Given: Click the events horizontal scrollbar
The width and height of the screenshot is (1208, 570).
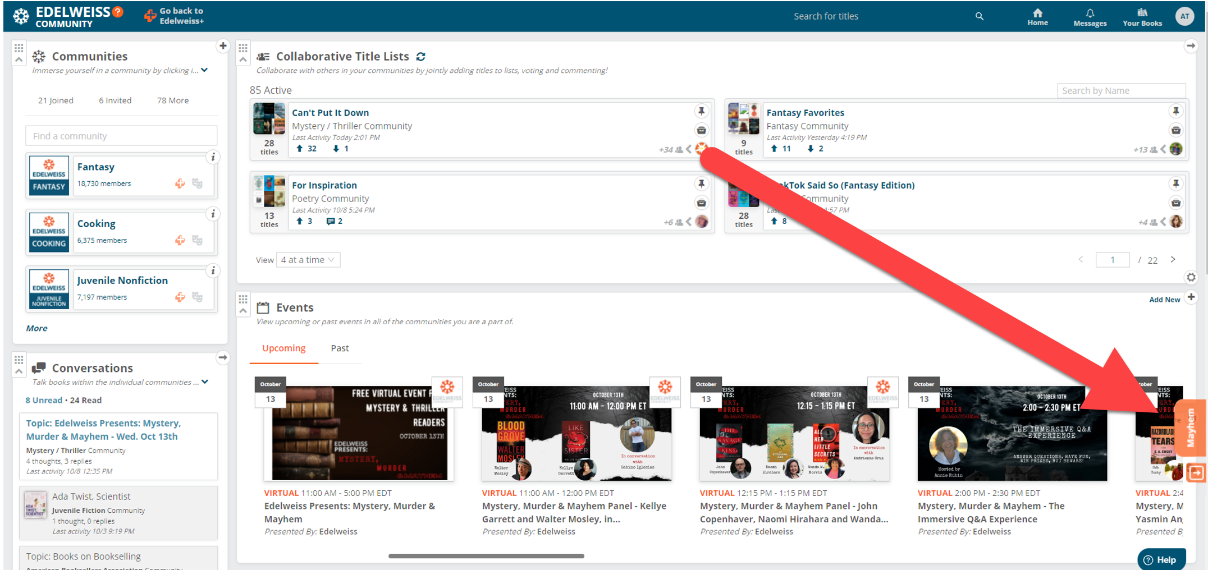Looking at the screenshot, I should 486,556.
